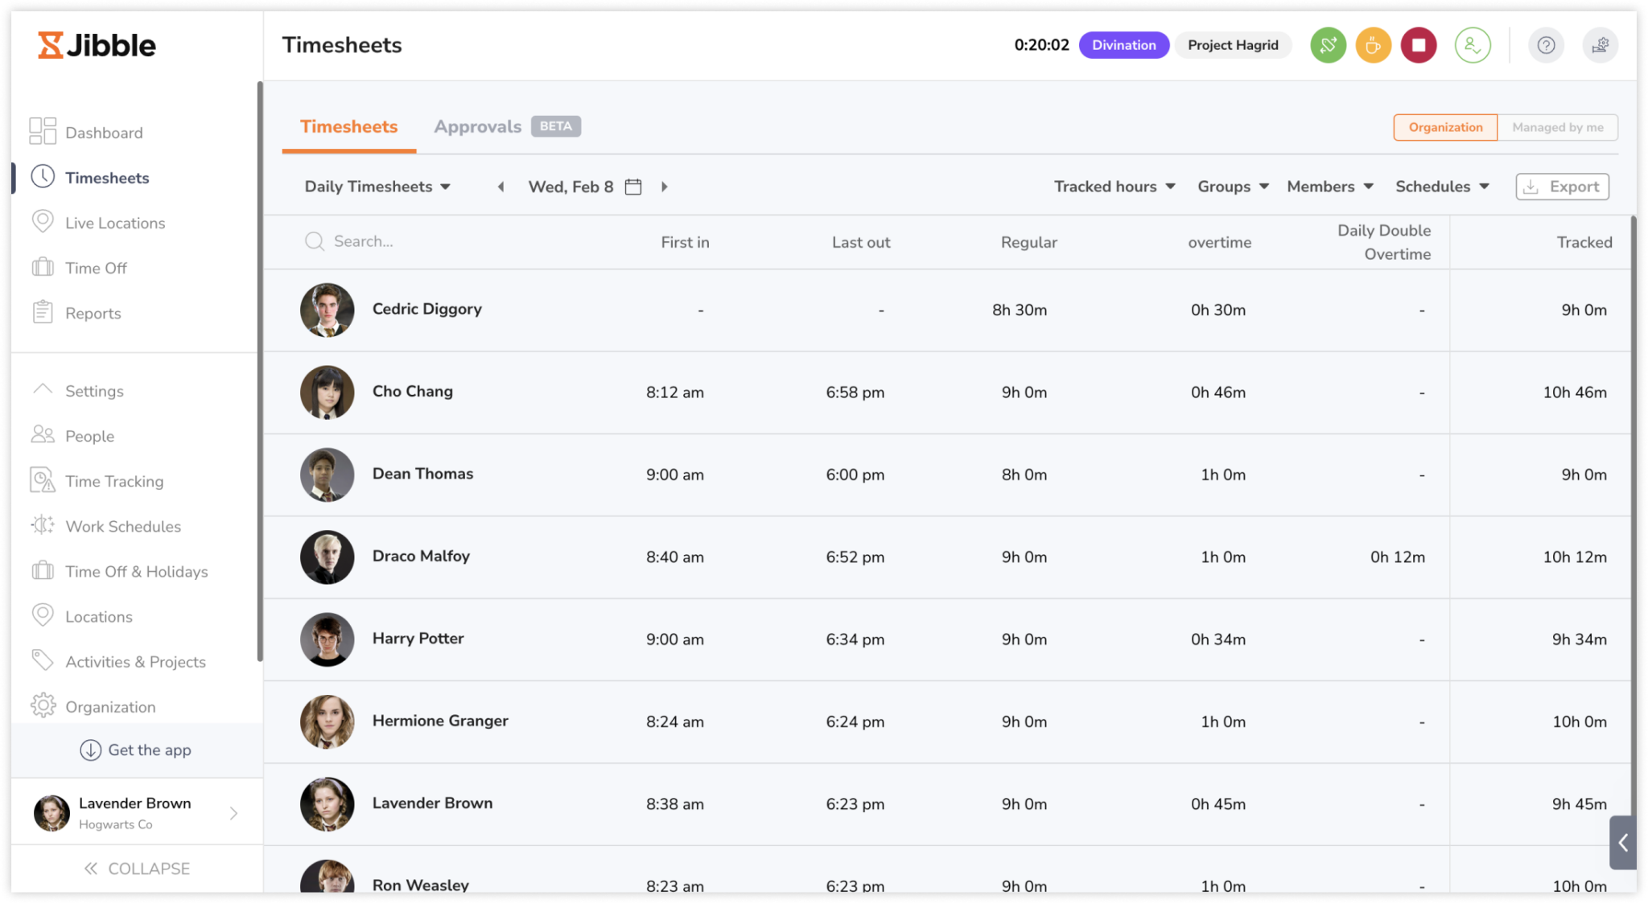This screenshot has width=1648, height=904.
Task: Click the Export button
Action: pos(1562,187)
